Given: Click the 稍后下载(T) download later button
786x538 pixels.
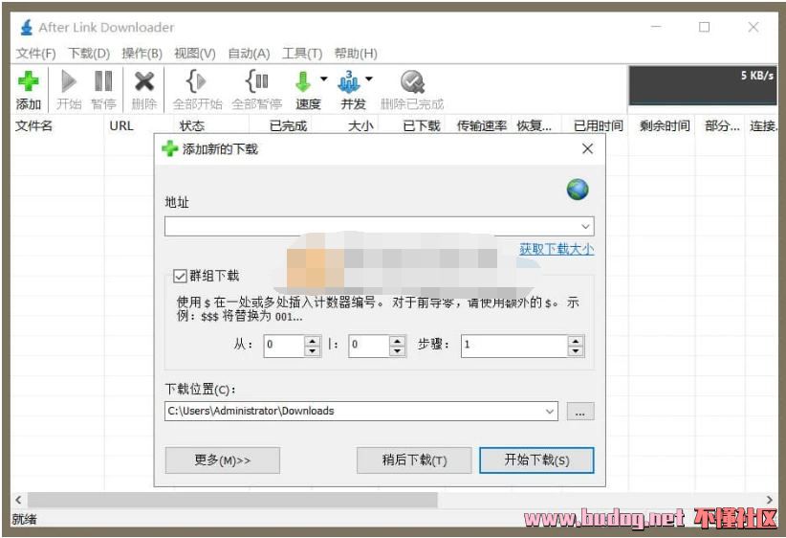Looking at the screenshot, I should [x=414, y=460].
